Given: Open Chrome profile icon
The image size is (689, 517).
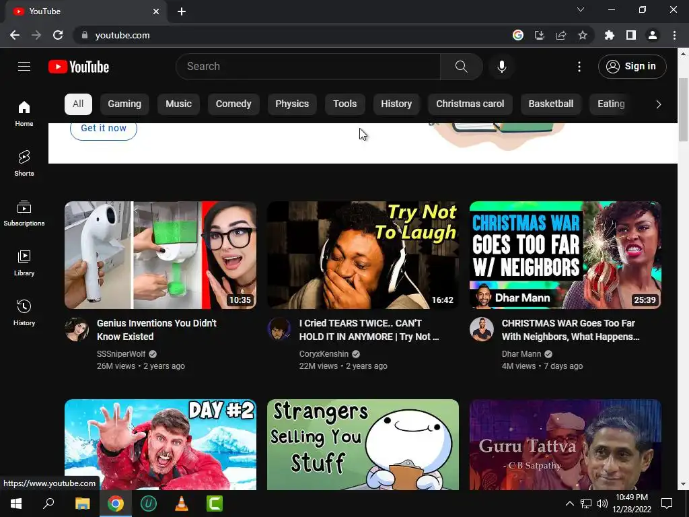Looking at the screenshot, I should 653,35.
